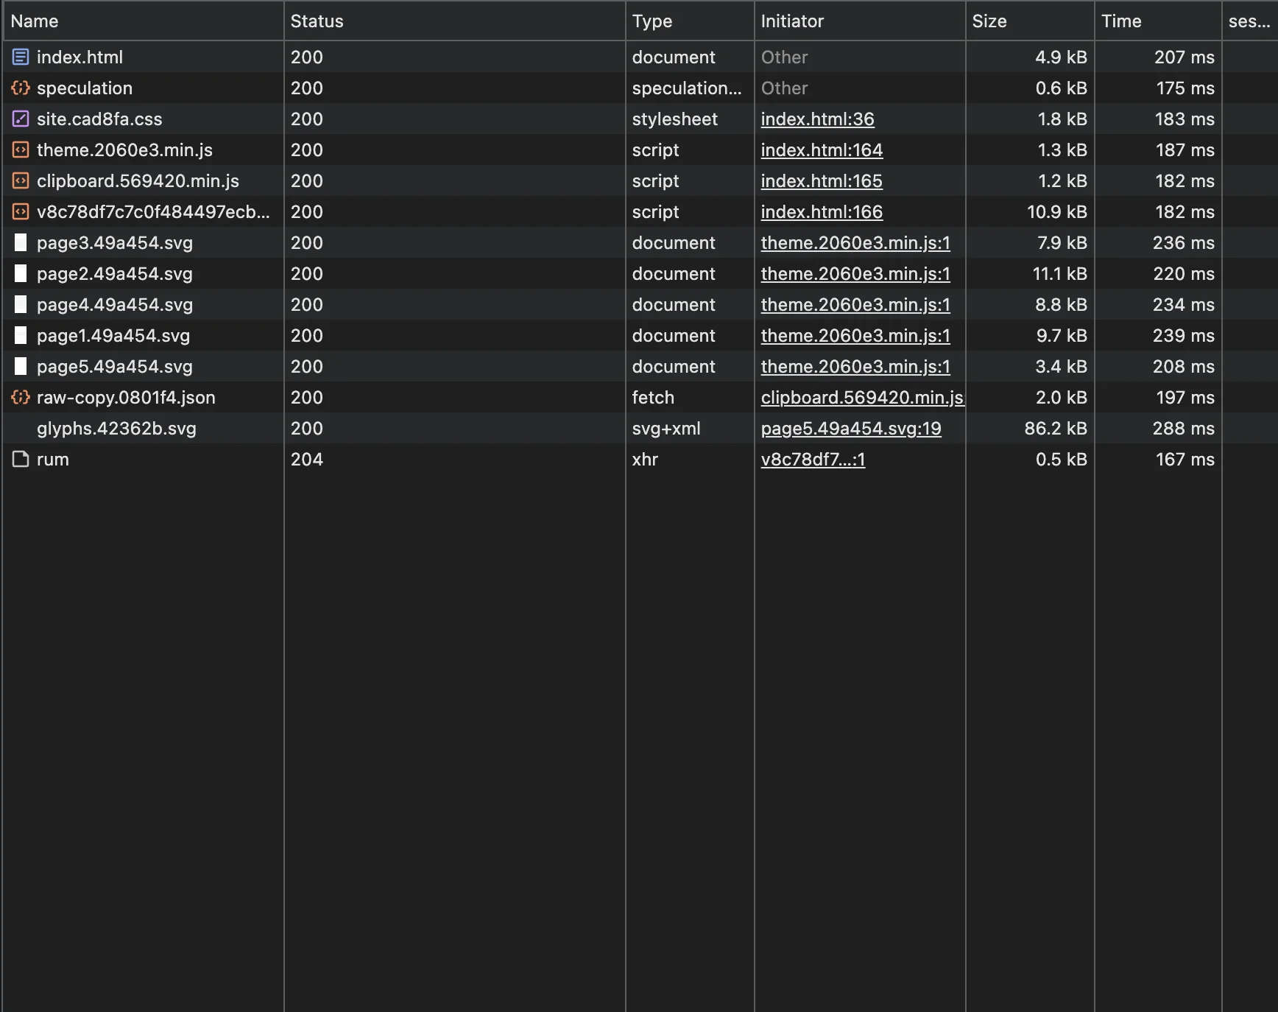Open theme.2060e3.min.js:1 link in page1 row
Viewport: 1278px width, 1012px height.
[x=855, y=335]
